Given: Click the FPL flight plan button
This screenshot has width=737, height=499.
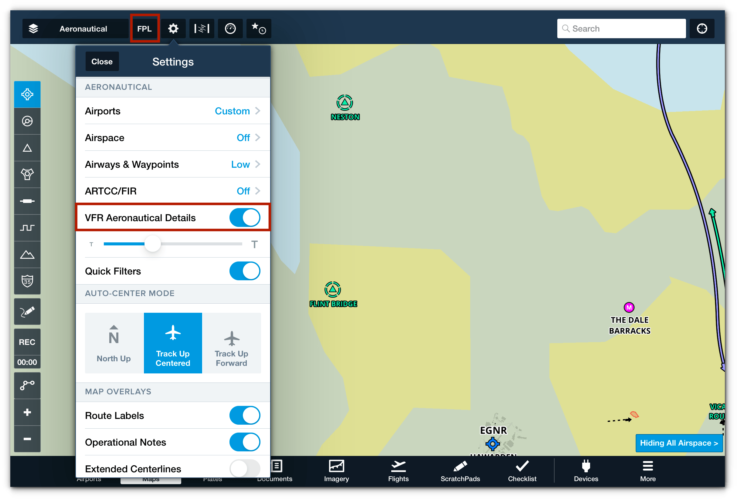Looking at the screenshot, I should 144,29.
